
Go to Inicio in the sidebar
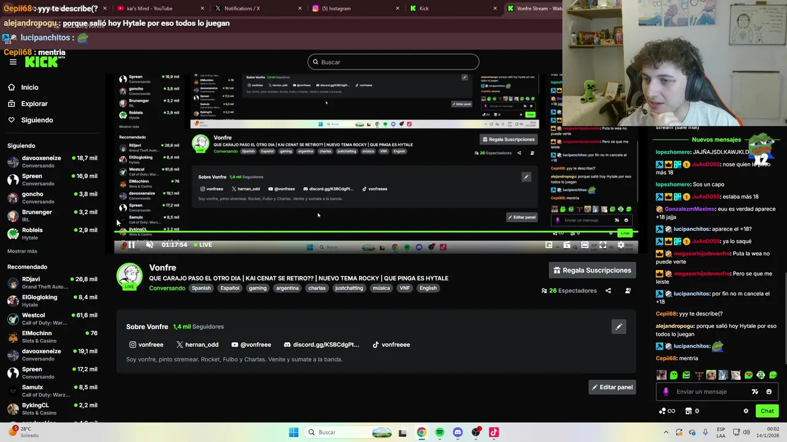tap(30, 87)
